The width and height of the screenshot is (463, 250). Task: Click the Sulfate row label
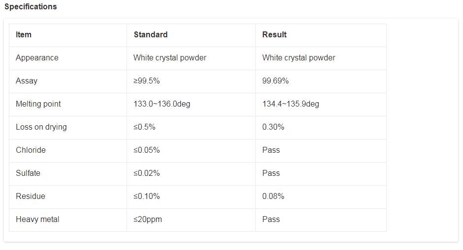[28, 173]
